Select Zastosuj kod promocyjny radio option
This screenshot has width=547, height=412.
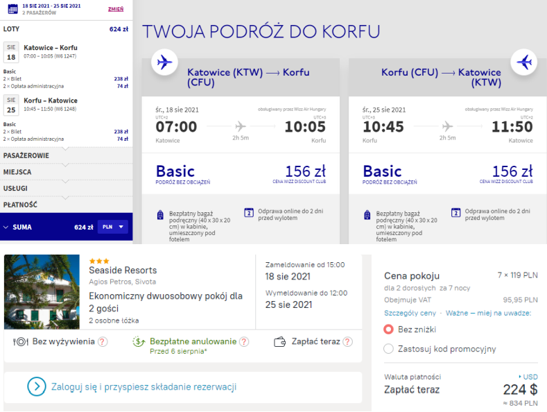click(389, 348)
